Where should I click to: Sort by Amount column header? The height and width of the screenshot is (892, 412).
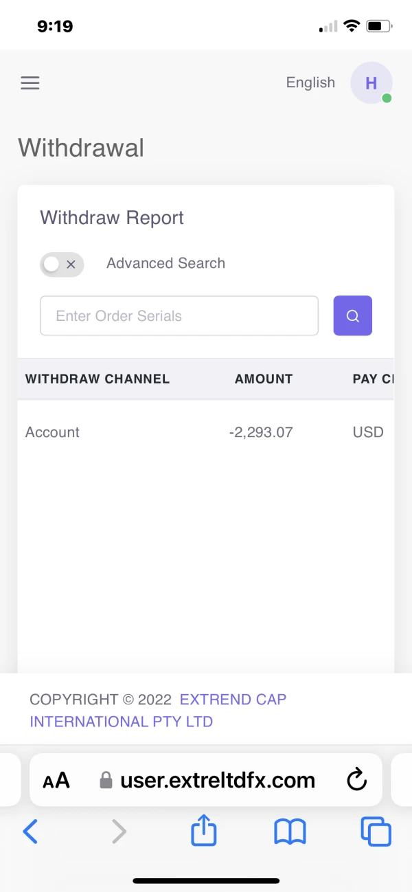[x=264, y=379]
